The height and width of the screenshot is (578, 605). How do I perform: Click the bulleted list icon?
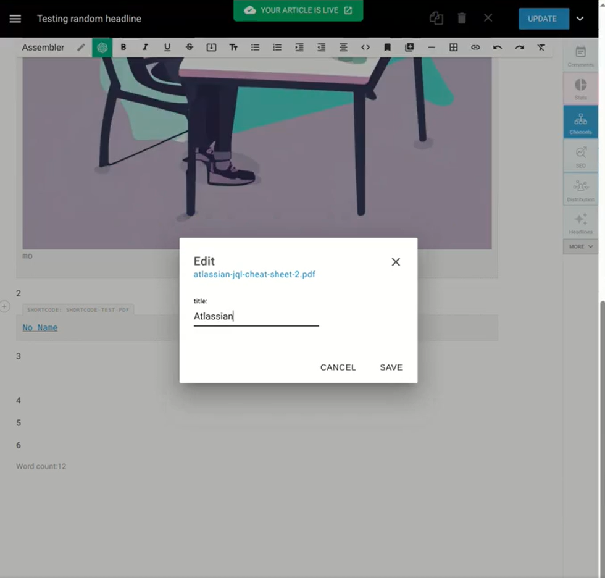(x=255, y=48)
